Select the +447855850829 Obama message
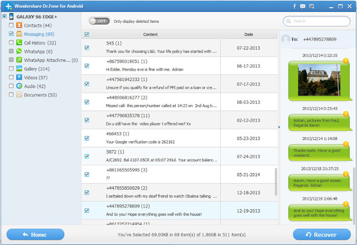The width and height of the screenshot is (357, 245). coord(180,193)
